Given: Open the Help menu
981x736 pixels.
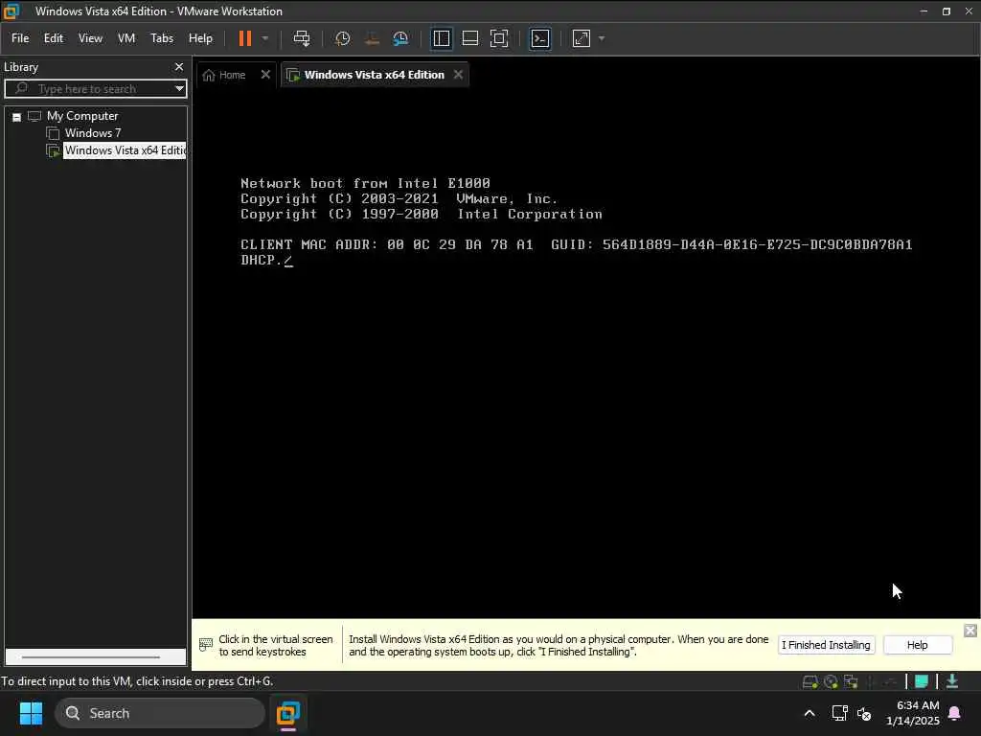Looking at the screenshot, I should click(x=200, y=38).
